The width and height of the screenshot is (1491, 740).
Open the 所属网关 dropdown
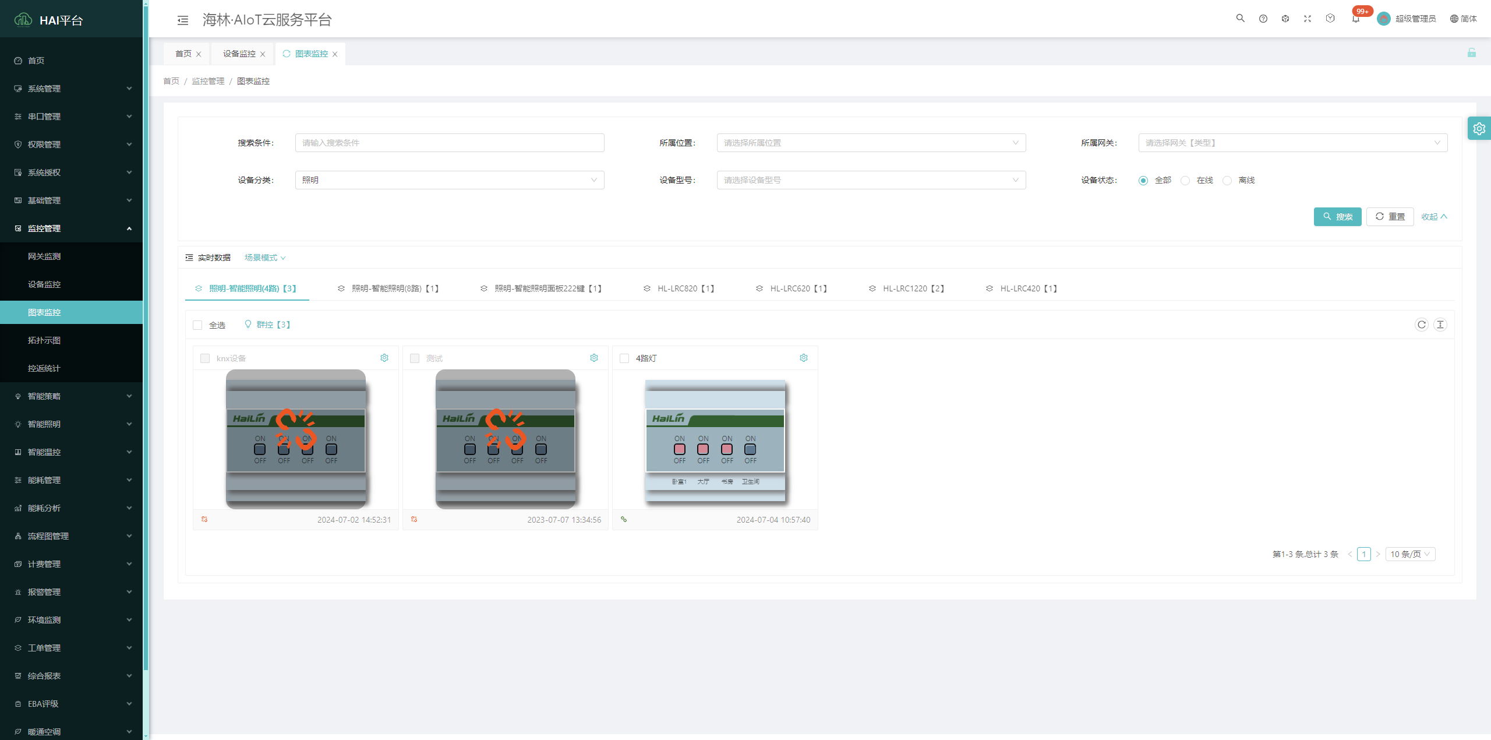(1292, 143)
